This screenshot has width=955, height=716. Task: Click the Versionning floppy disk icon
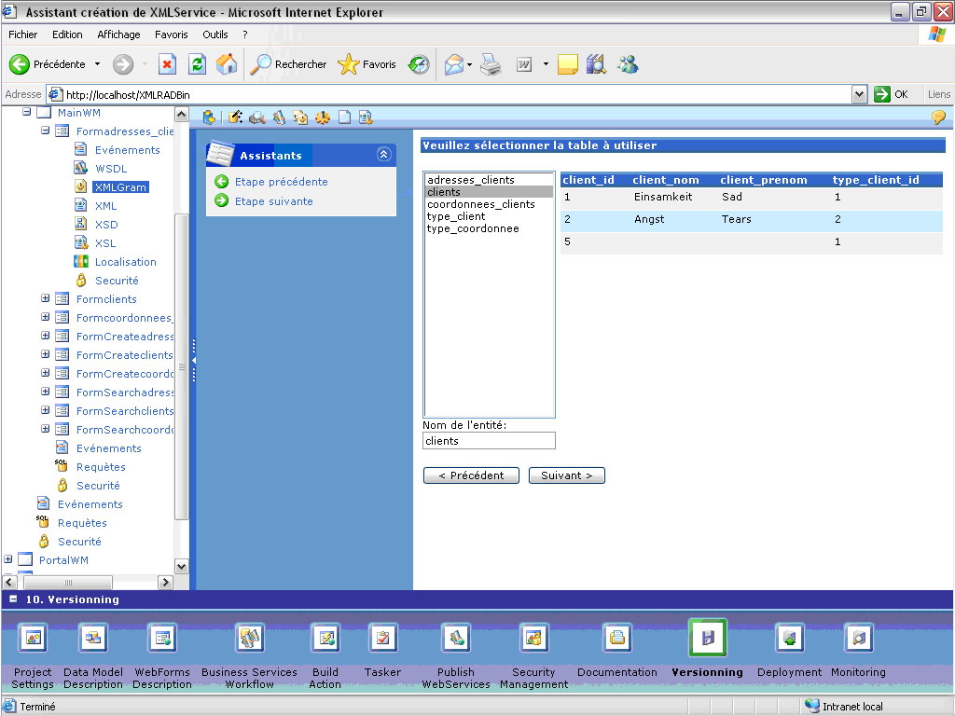pos(707,638)
